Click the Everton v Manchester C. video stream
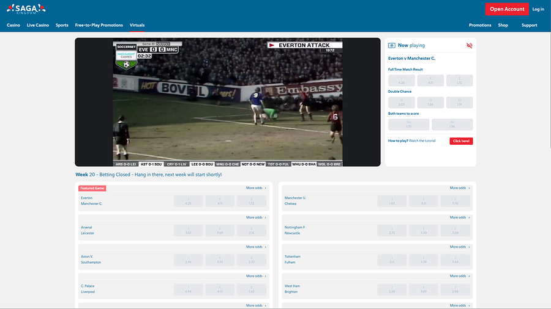 [228, 102]
